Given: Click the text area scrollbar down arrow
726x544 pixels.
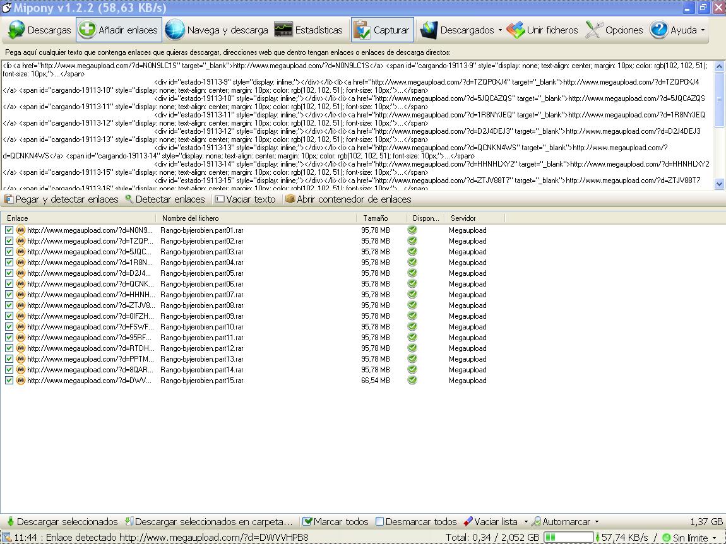Looking at the screenshot, I should (x=719, y=184).
